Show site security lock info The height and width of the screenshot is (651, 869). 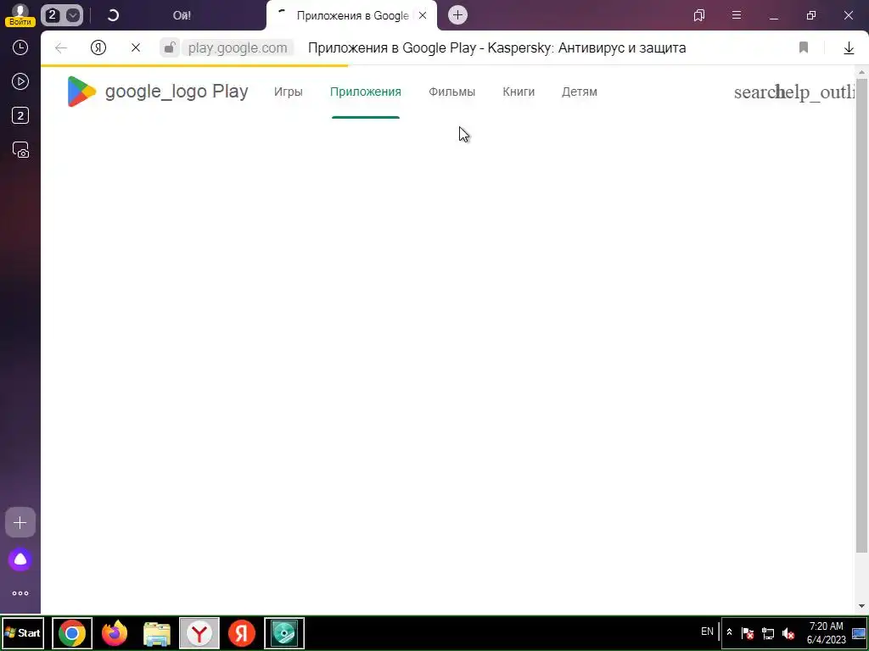click(170, 48)
